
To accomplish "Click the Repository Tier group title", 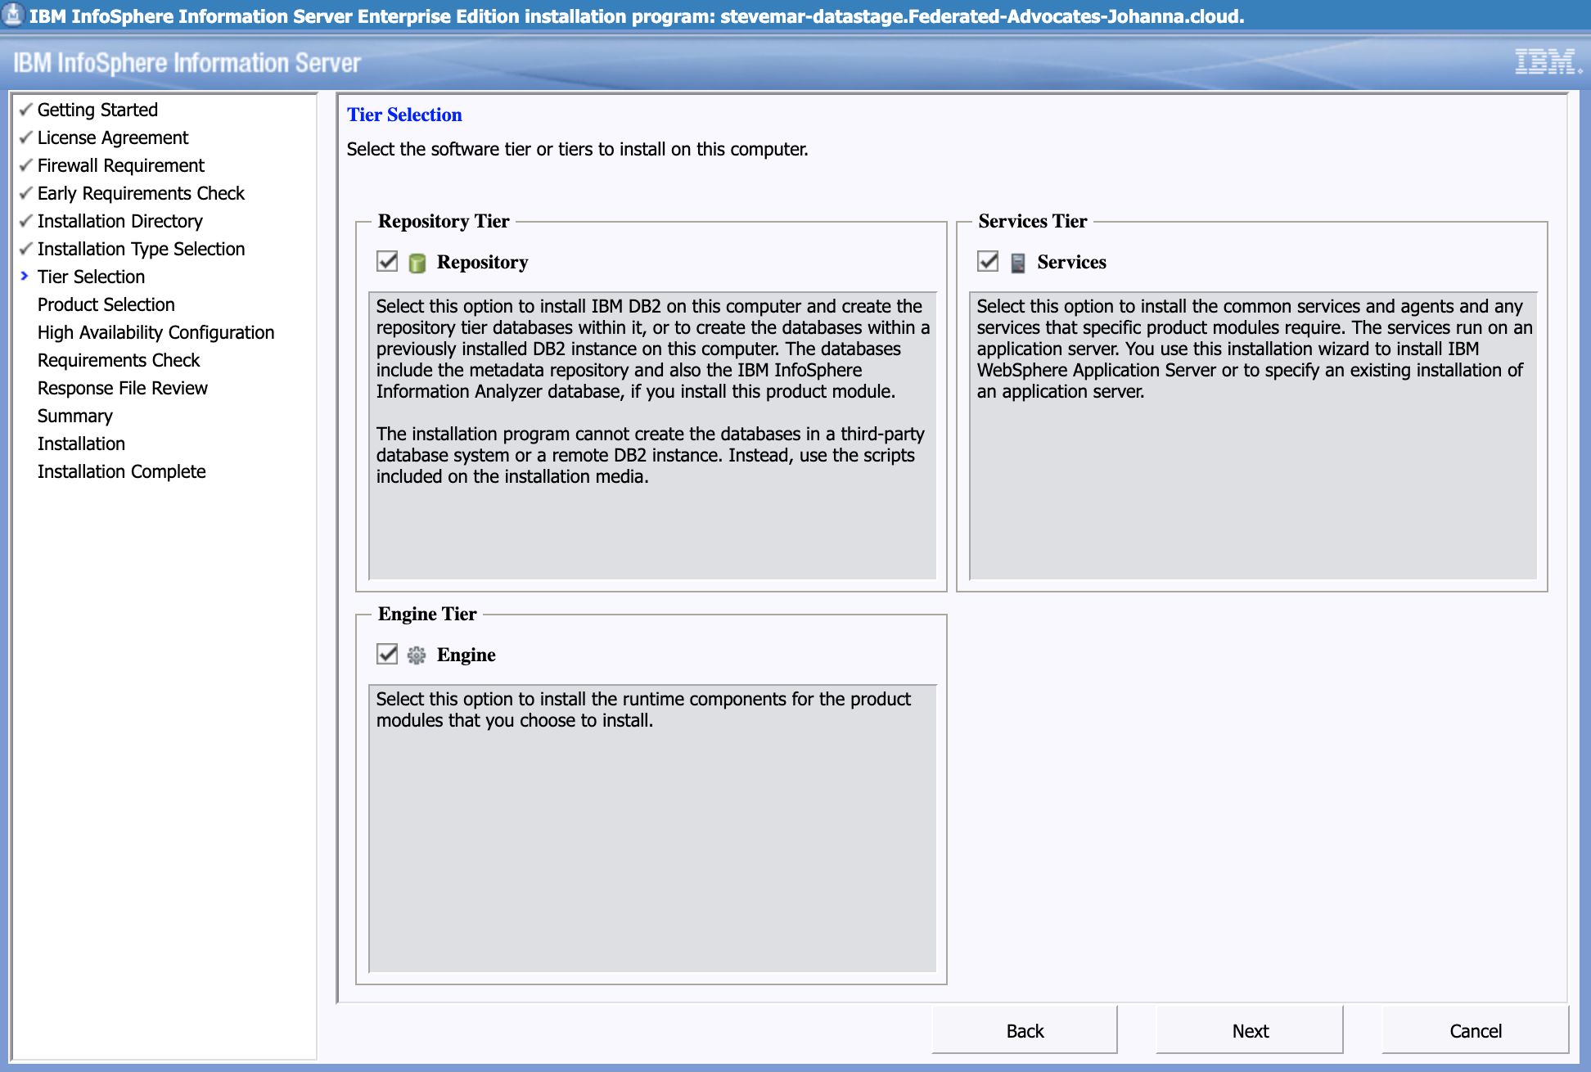I will pyautogui.click(x=444, y=221).
